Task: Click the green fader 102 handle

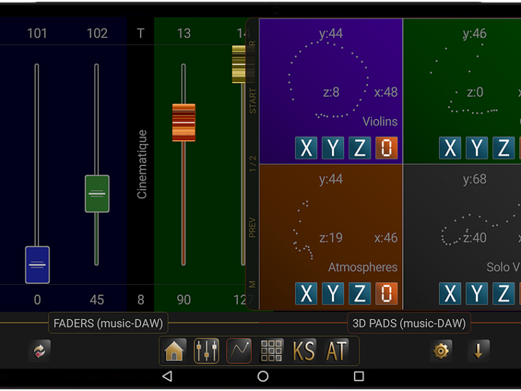Action: (97, 194)
